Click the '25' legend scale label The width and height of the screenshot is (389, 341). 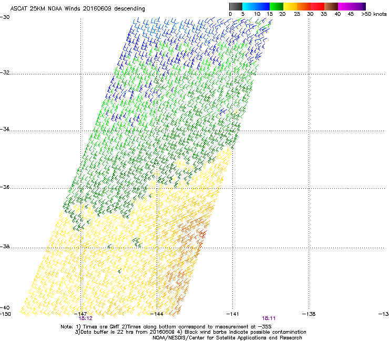[x=297, y=14]
